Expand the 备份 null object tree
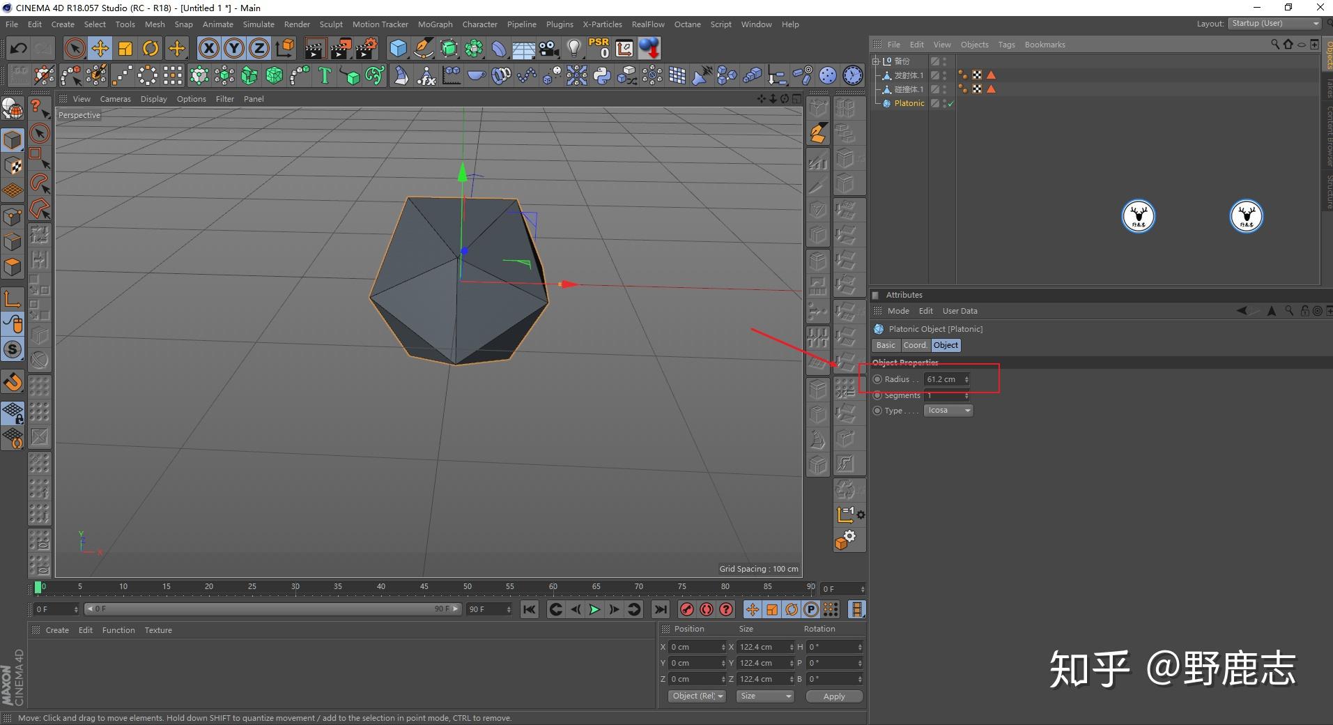Screen dimensions: 1333x725 click(877, 61)
